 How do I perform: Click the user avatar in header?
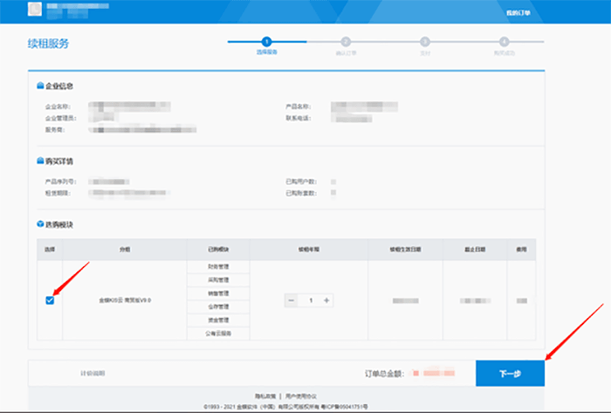(34, 10)
